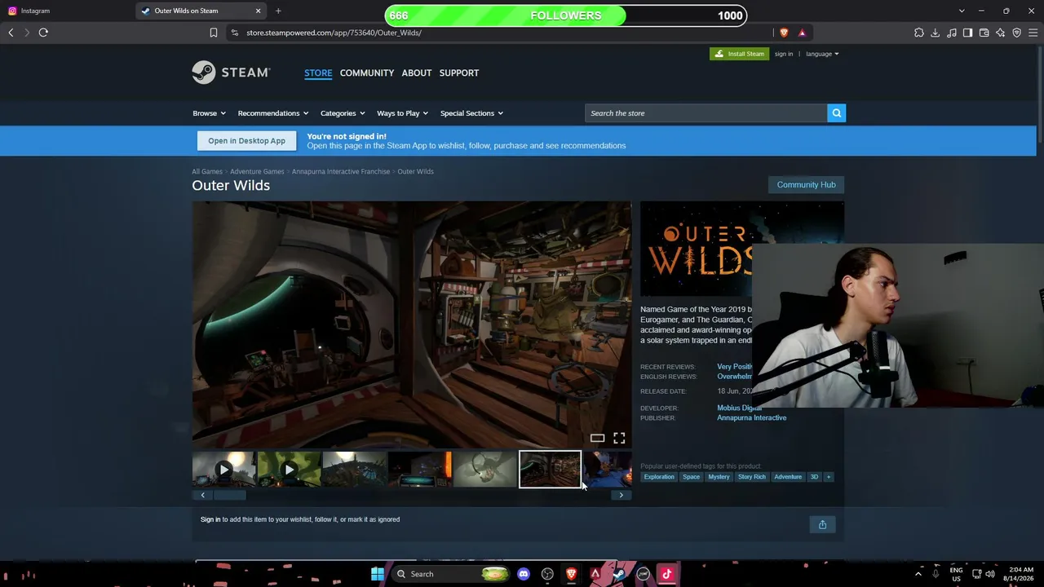The width and height of the screenshot is (1044, 587).
Task: Click Sign in link for wishlist
Action: (210, 519)
